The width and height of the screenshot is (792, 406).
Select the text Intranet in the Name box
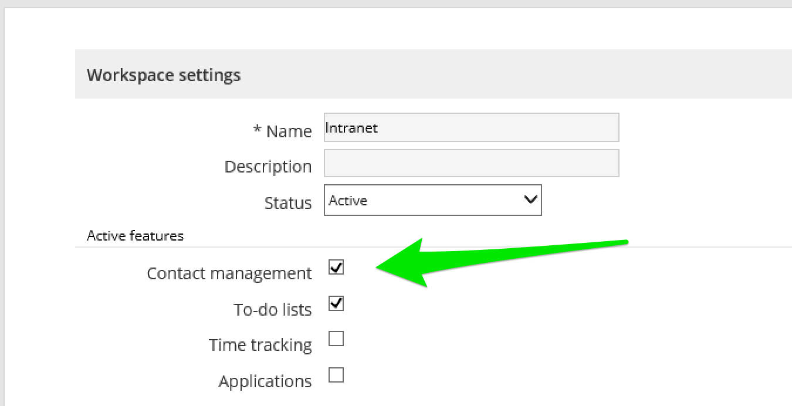pyautogui.click(x=351, y=128)
